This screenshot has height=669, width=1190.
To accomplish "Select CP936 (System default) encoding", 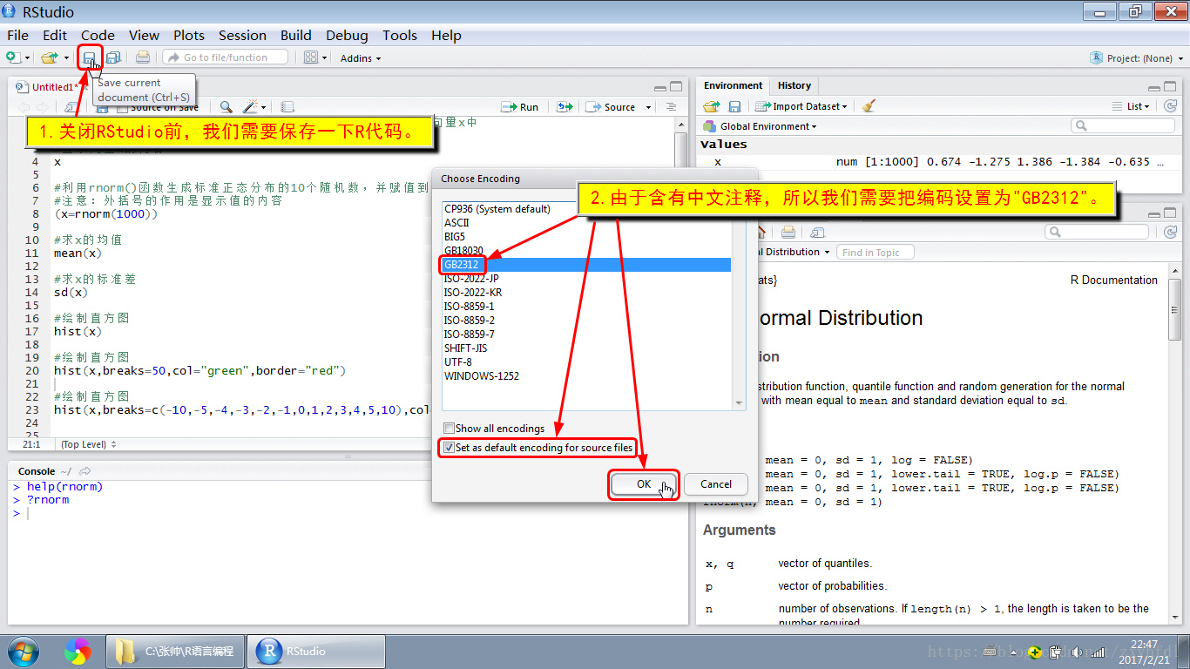I will (x=586, y=209).
